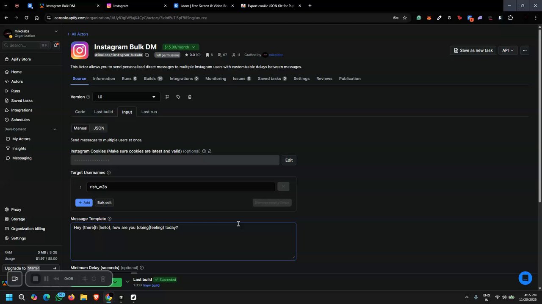Open WhatsApp from the taskbar
This screenshot has height=304, width=542.
coord(59,297)
